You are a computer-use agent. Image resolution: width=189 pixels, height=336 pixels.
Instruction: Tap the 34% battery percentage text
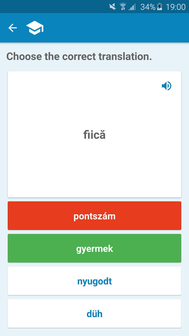click(148, 7)
